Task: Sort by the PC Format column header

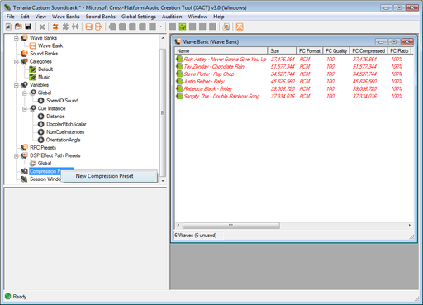Action: click(310, 50)
